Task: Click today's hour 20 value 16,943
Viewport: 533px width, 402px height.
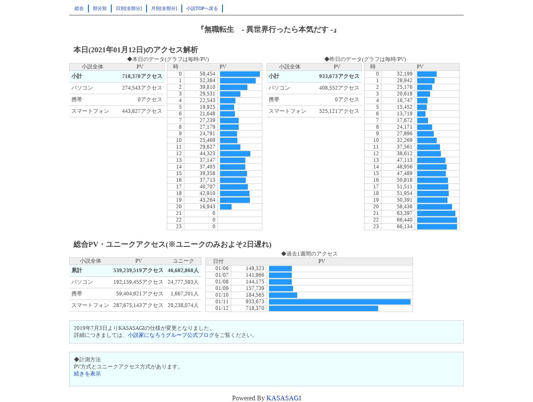Action: tap(208, 207)
